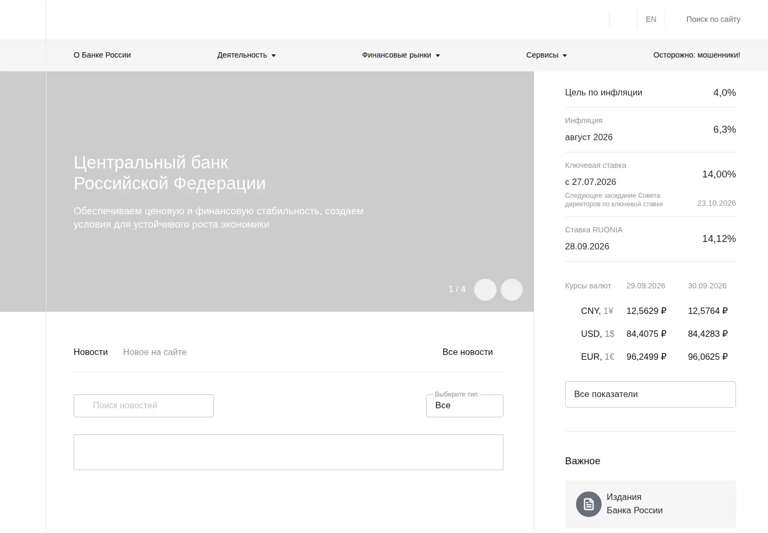This screenshot has height=533, width=768.
Task: Switch to the Новое на сайте tab
Action: (x=155, y=352)
